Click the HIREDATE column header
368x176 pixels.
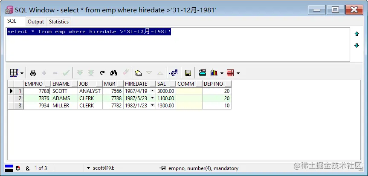click(x=139, y=84)
